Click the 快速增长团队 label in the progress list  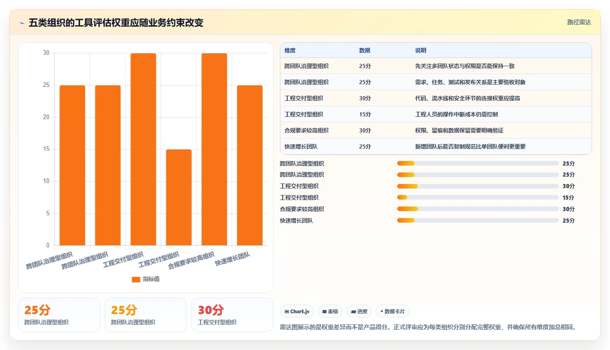[x=296, y=221]
